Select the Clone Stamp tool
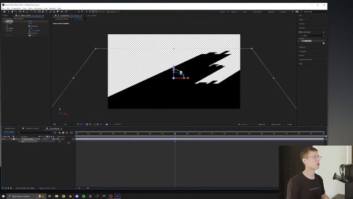This screenshot has width=353, height=199. pos(54,12)
